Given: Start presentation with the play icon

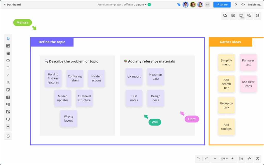Looking at the screenshot, I should [236, 5].
